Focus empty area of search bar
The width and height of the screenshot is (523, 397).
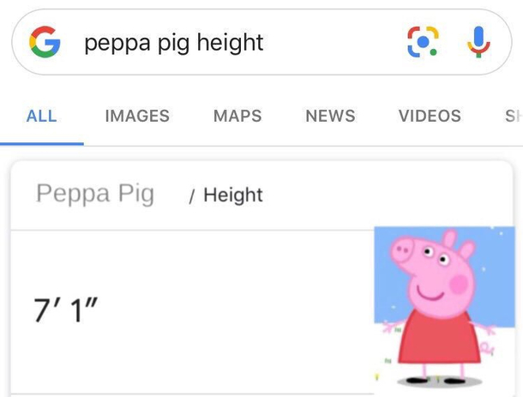click(x=334, y=42)
